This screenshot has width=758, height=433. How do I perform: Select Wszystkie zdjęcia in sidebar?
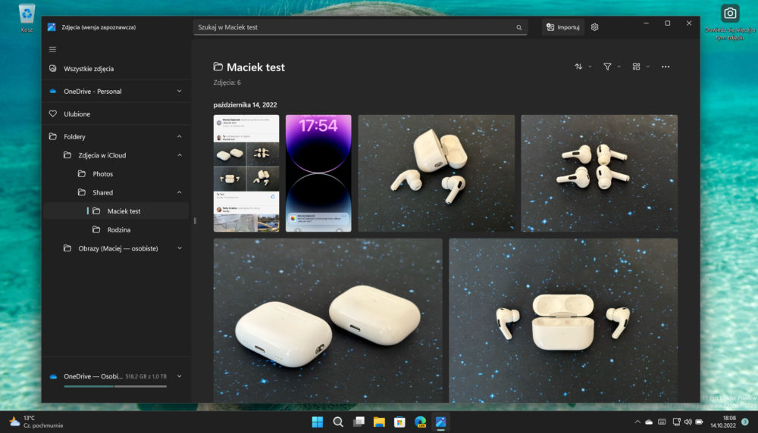click(x=116, y=69)
